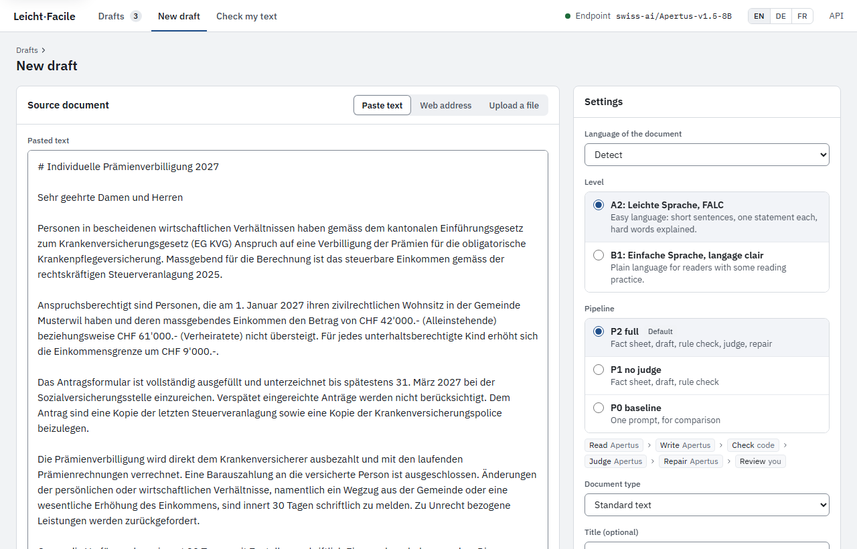Switch the interface to FR
This screenshot has height=549, width=857.
(x=802, y=16)
